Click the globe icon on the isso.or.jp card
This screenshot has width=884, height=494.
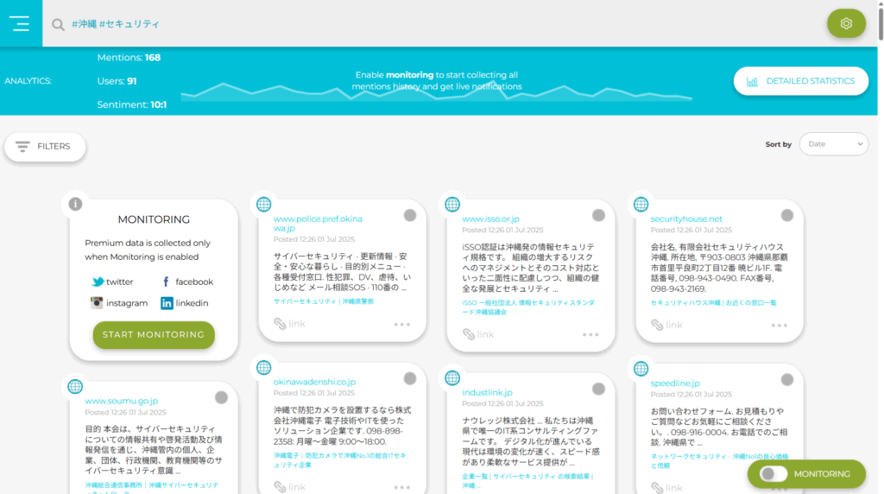click(452, 204)
